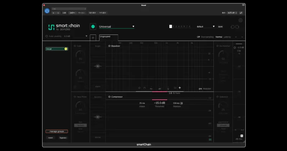This screenshot has width=287, height=151.
Task: Add an EQ band with plus icon
Action: pos(180,88)
